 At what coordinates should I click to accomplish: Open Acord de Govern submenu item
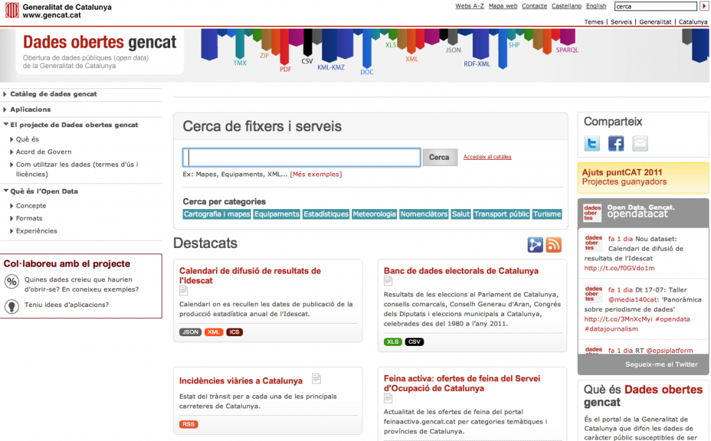click(44, 152)
